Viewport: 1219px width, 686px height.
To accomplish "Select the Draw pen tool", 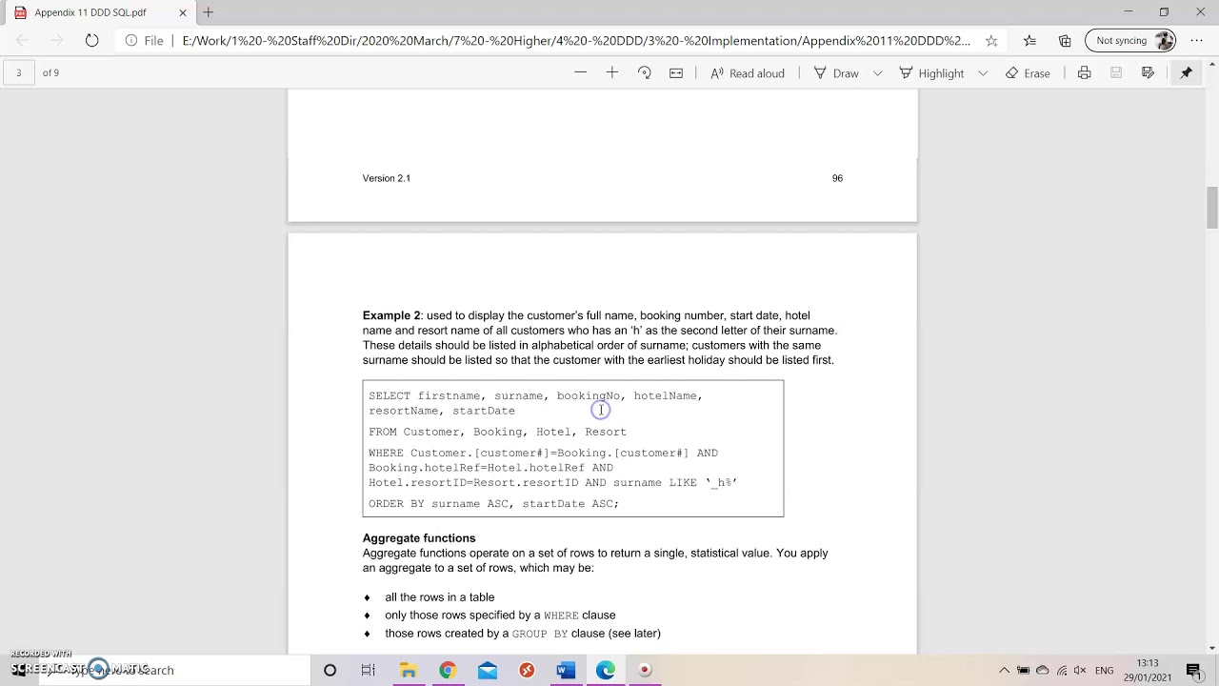I will point(836,73).
